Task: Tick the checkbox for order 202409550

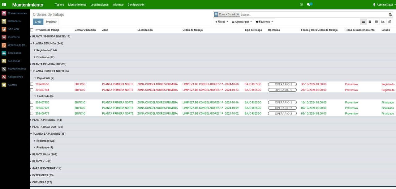Action: pos(32,84)
